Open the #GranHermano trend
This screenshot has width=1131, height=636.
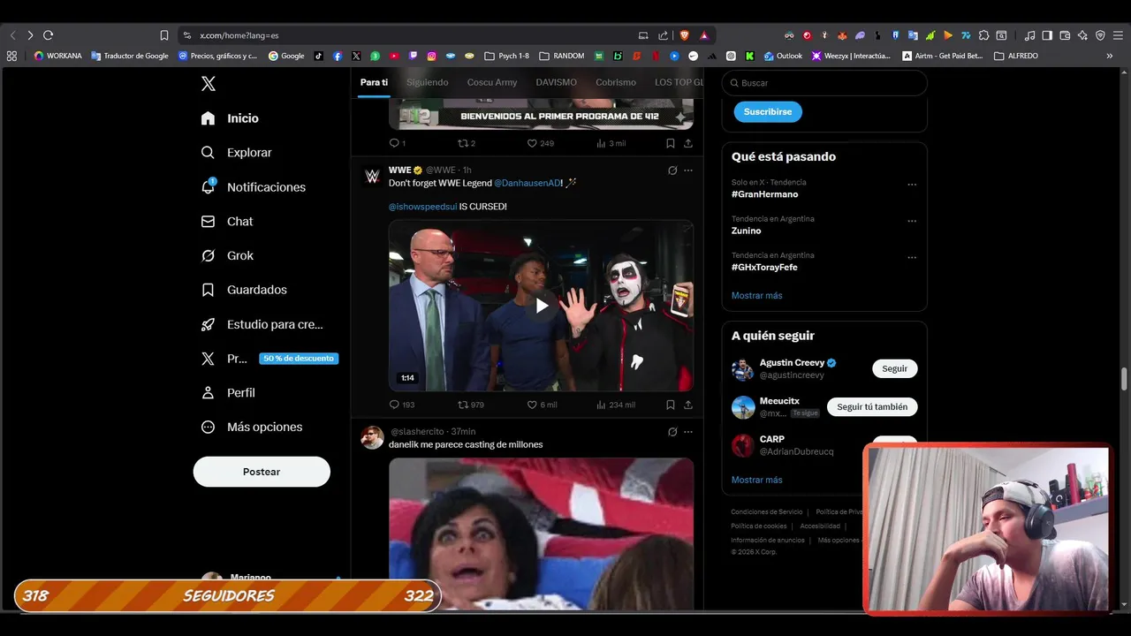tap(764, 194)
